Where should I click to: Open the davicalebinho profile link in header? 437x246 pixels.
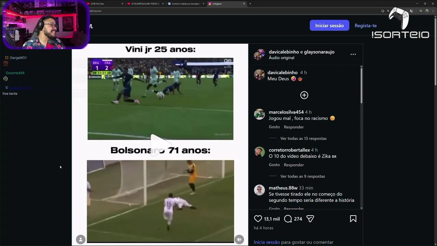click(284, 52)
